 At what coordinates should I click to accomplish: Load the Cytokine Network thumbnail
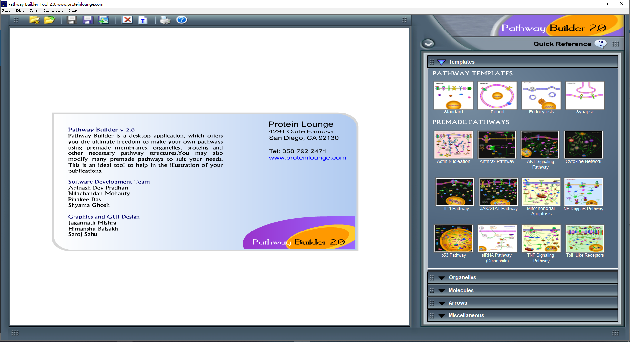point(584,145)
